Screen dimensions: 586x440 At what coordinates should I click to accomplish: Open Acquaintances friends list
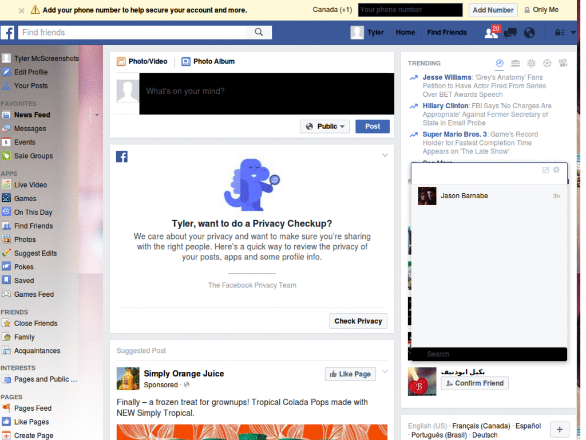(x=31, y=351)
